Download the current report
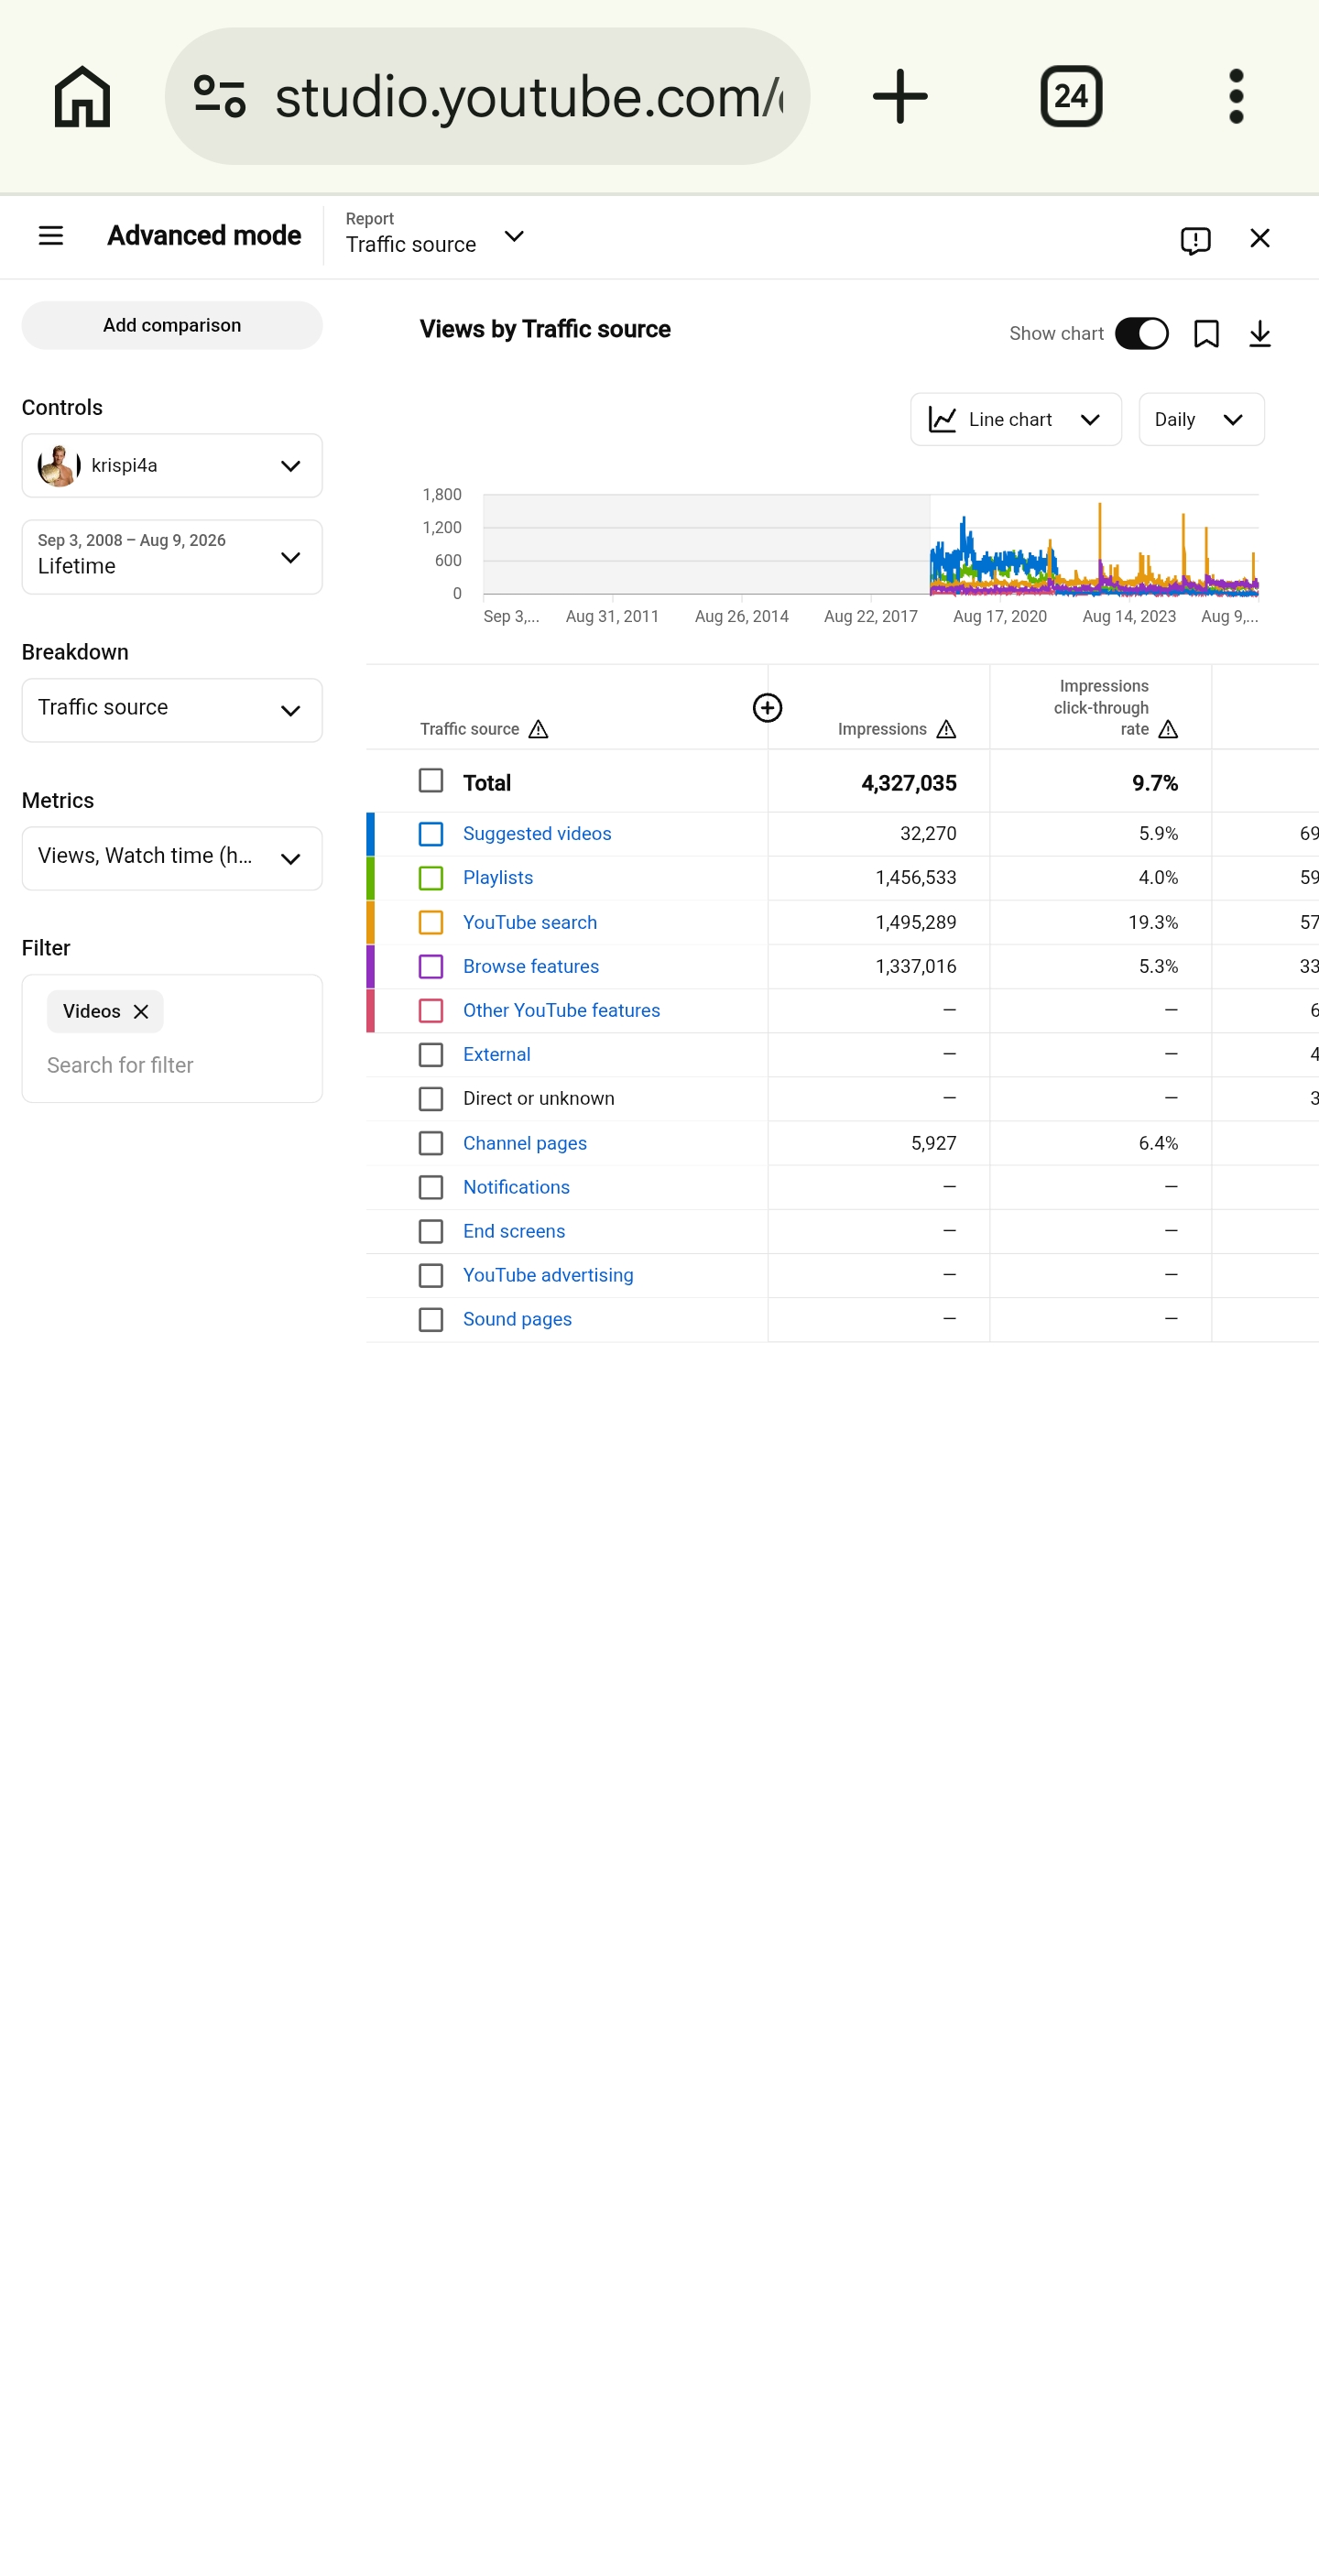1319x2576 pixels. click(1260, 334)
